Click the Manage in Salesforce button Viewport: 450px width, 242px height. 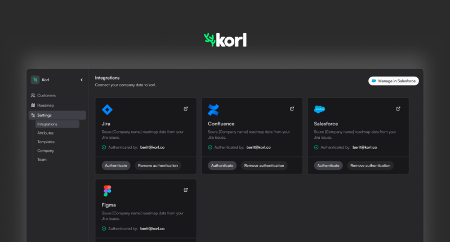(394, 81)
